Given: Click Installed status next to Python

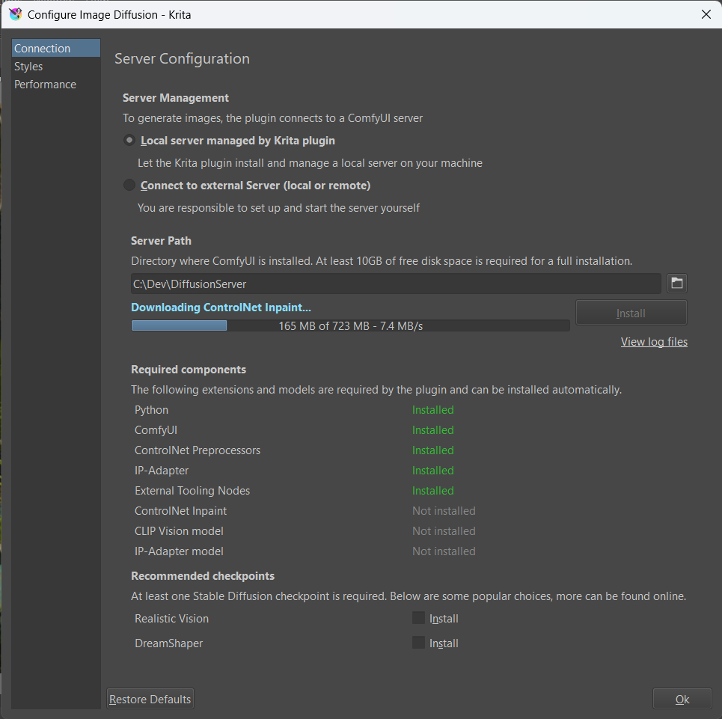Looking at the screenshot, I should tap(433, 410).
